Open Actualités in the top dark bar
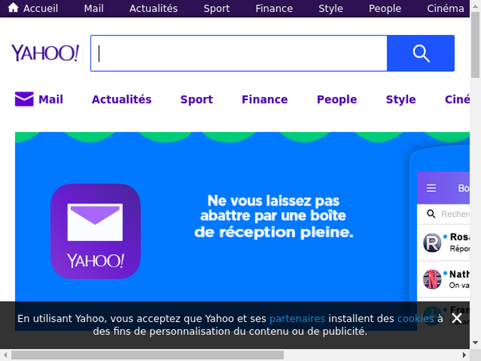This screenshot has height=361, width=481. pyautogui.click(x=154, y=8)
